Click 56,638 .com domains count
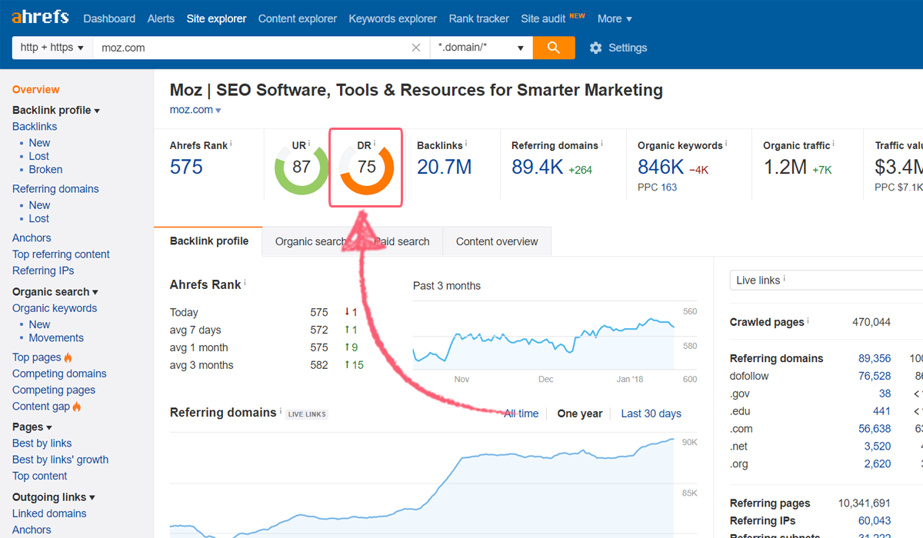 pyautogui.click(x=875, y=429)
